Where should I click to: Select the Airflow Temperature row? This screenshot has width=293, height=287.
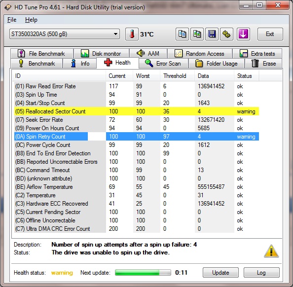point(137,187)
